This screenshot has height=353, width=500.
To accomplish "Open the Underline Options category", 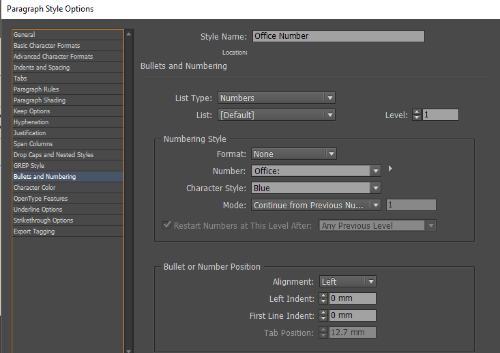I will pos(68,210).
